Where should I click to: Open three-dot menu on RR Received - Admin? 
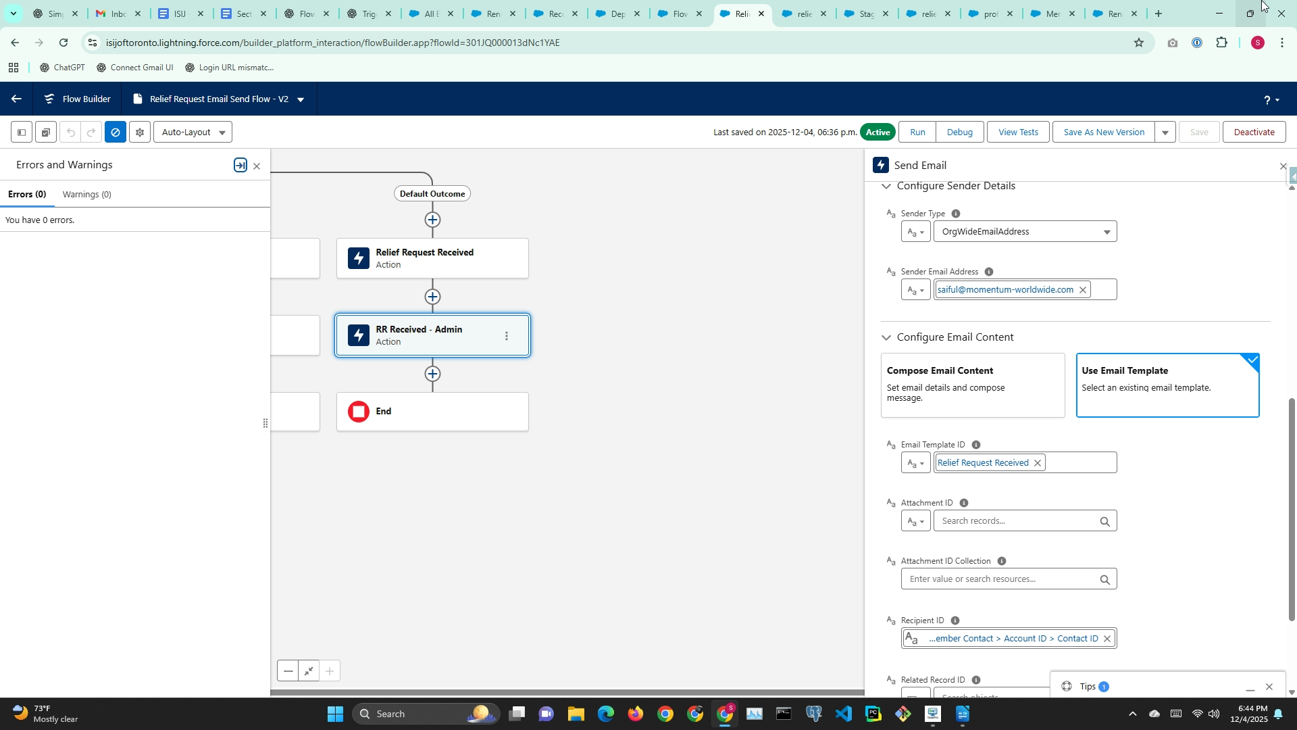coord(507,336)
